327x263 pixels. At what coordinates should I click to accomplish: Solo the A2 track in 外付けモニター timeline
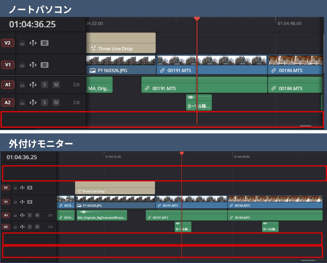point(30,227)
